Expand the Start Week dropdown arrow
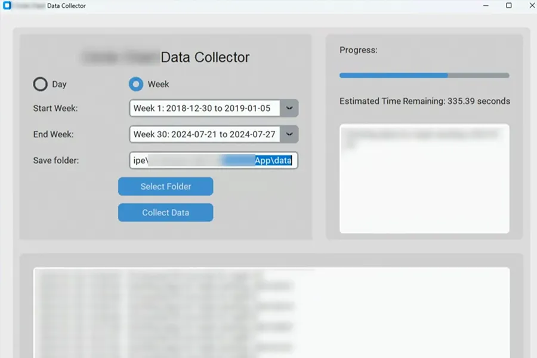The height and width of the screenshot is (358, 537). pyautogui.click(x=289, y=108)
